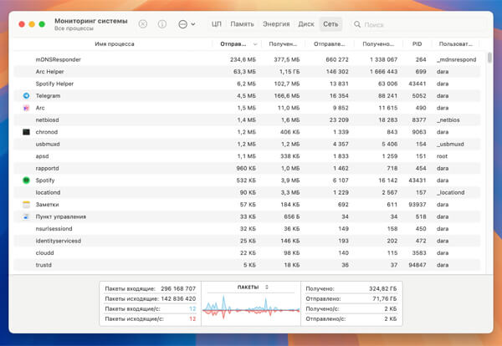Open the ellipsis actions menu icon
The height and width of the screenshot is (346, 502).
182,24
